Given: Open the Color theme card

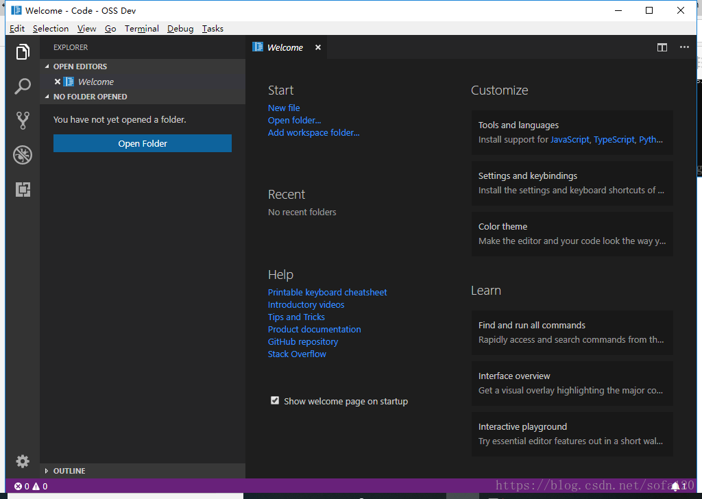Looking at the screenshot, I should coord(572,234).
